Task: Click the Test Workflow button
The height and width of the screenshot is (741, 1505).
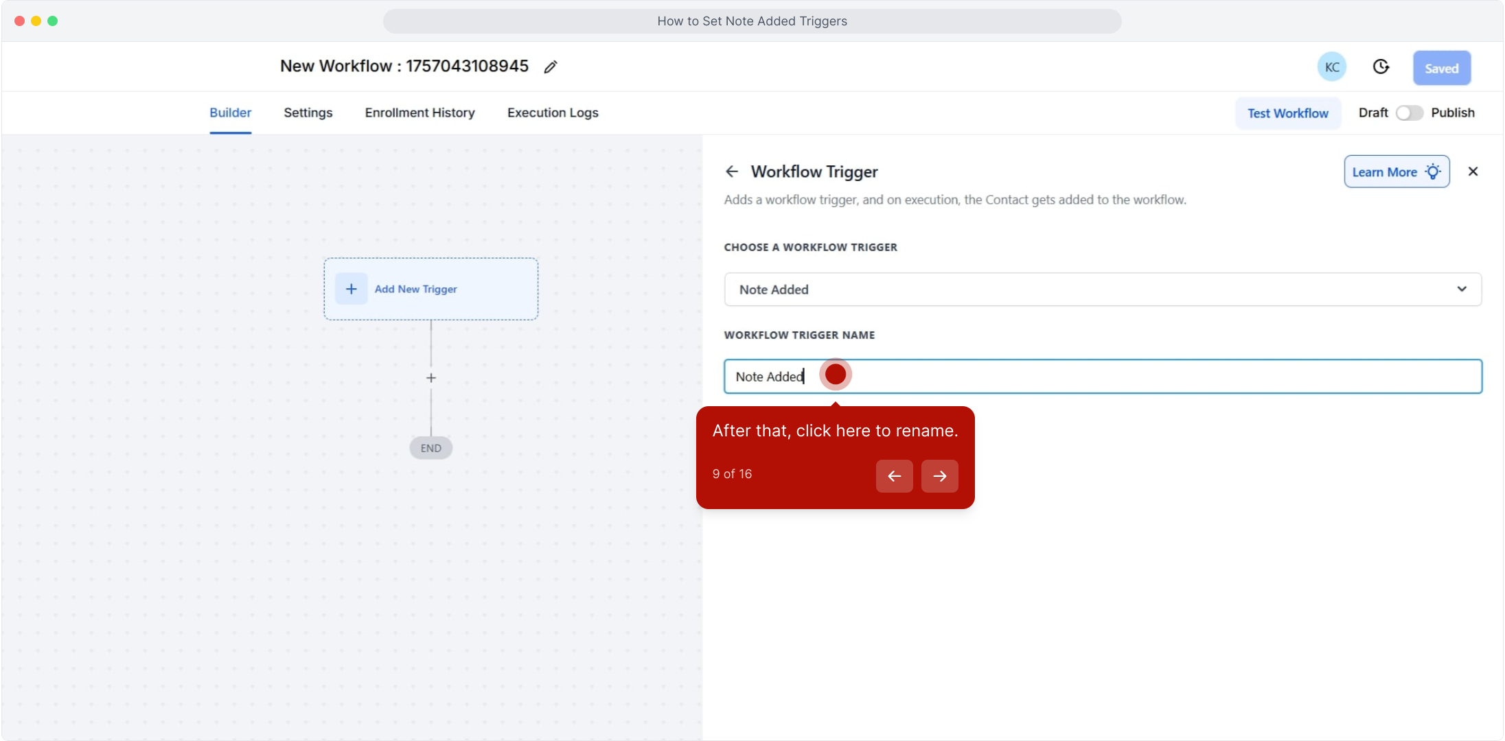Action: 1287,113
